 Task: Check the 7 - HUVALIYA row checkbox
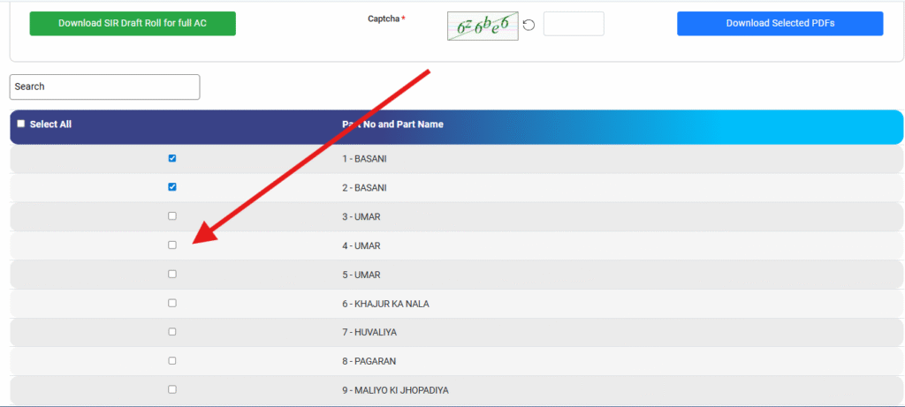(172, 332)
